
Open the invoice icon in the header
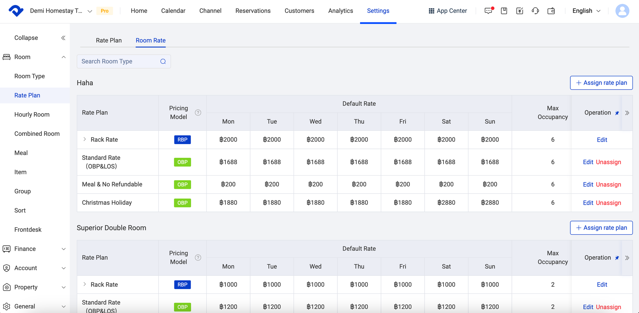point(520,11)
